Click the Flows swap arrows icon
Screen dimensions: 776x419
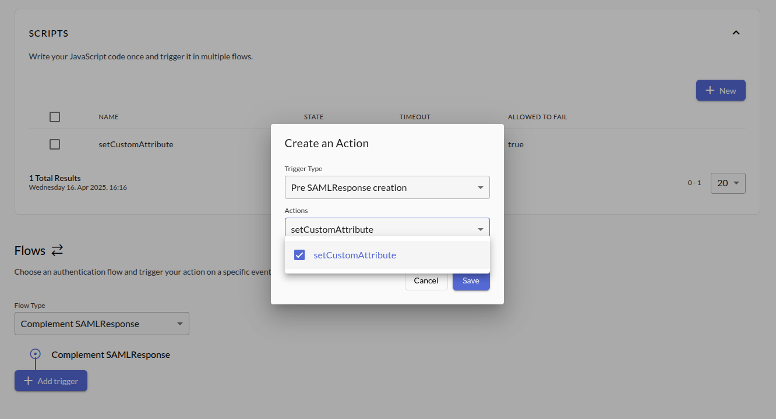point(57,251)
